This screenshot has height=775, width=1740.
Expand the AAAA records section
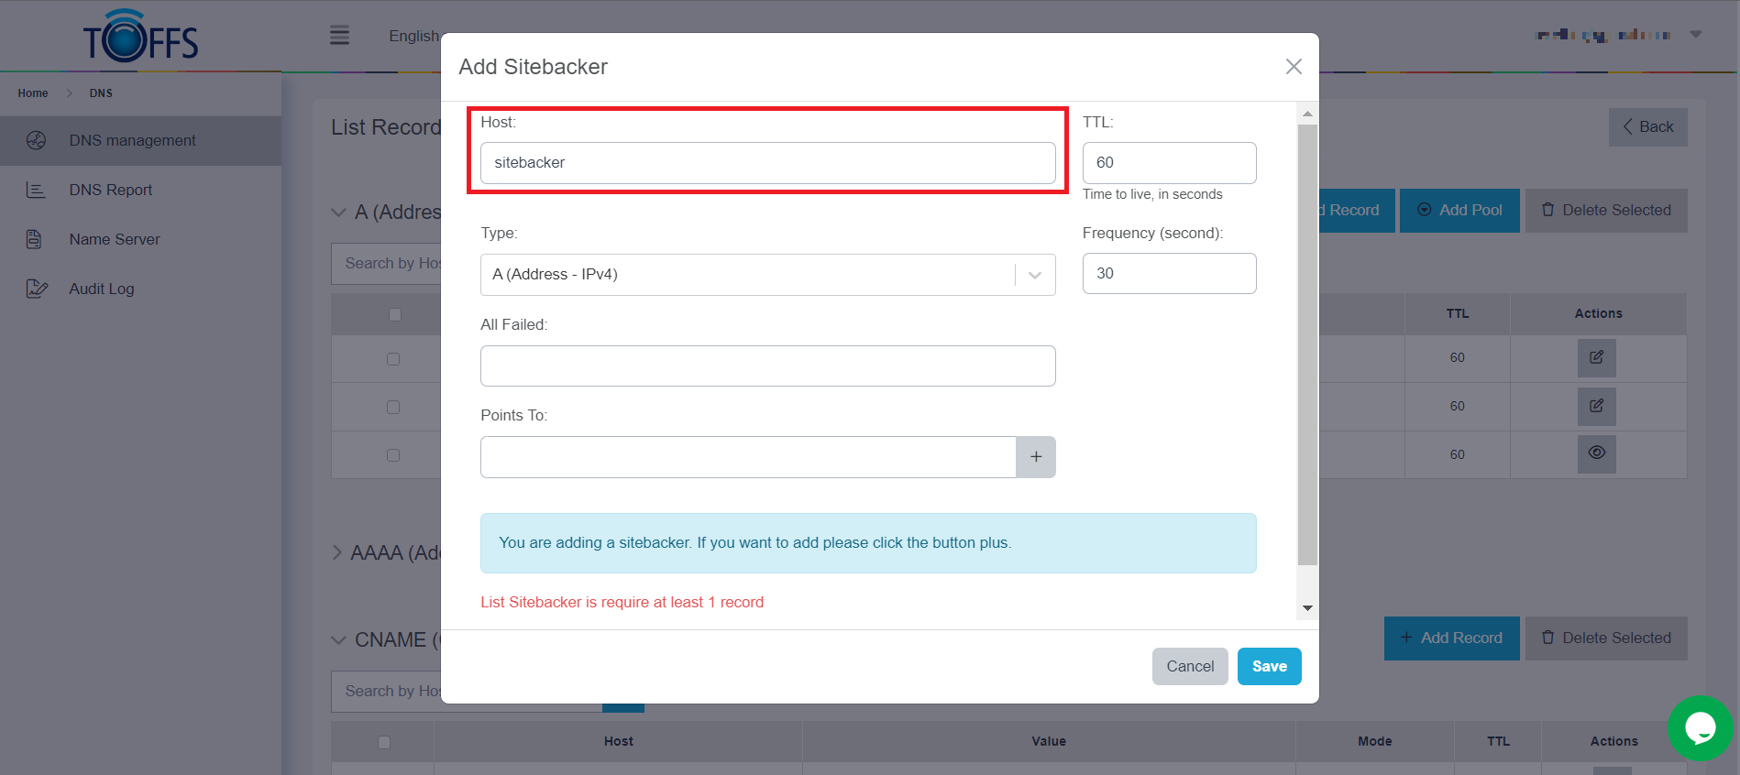[337, 552]
